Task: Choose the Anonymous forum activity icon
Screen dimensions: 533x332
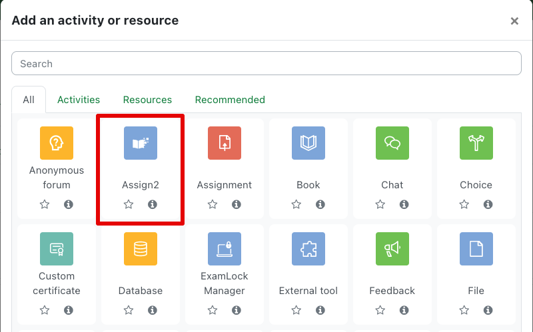Action: click(57, 143)
